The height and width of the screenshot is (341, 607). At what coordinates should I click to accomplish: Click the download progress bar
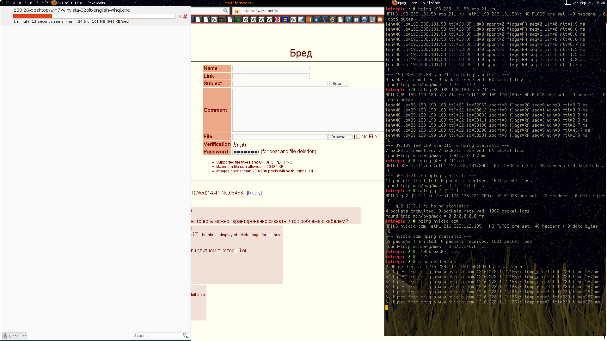94,16
